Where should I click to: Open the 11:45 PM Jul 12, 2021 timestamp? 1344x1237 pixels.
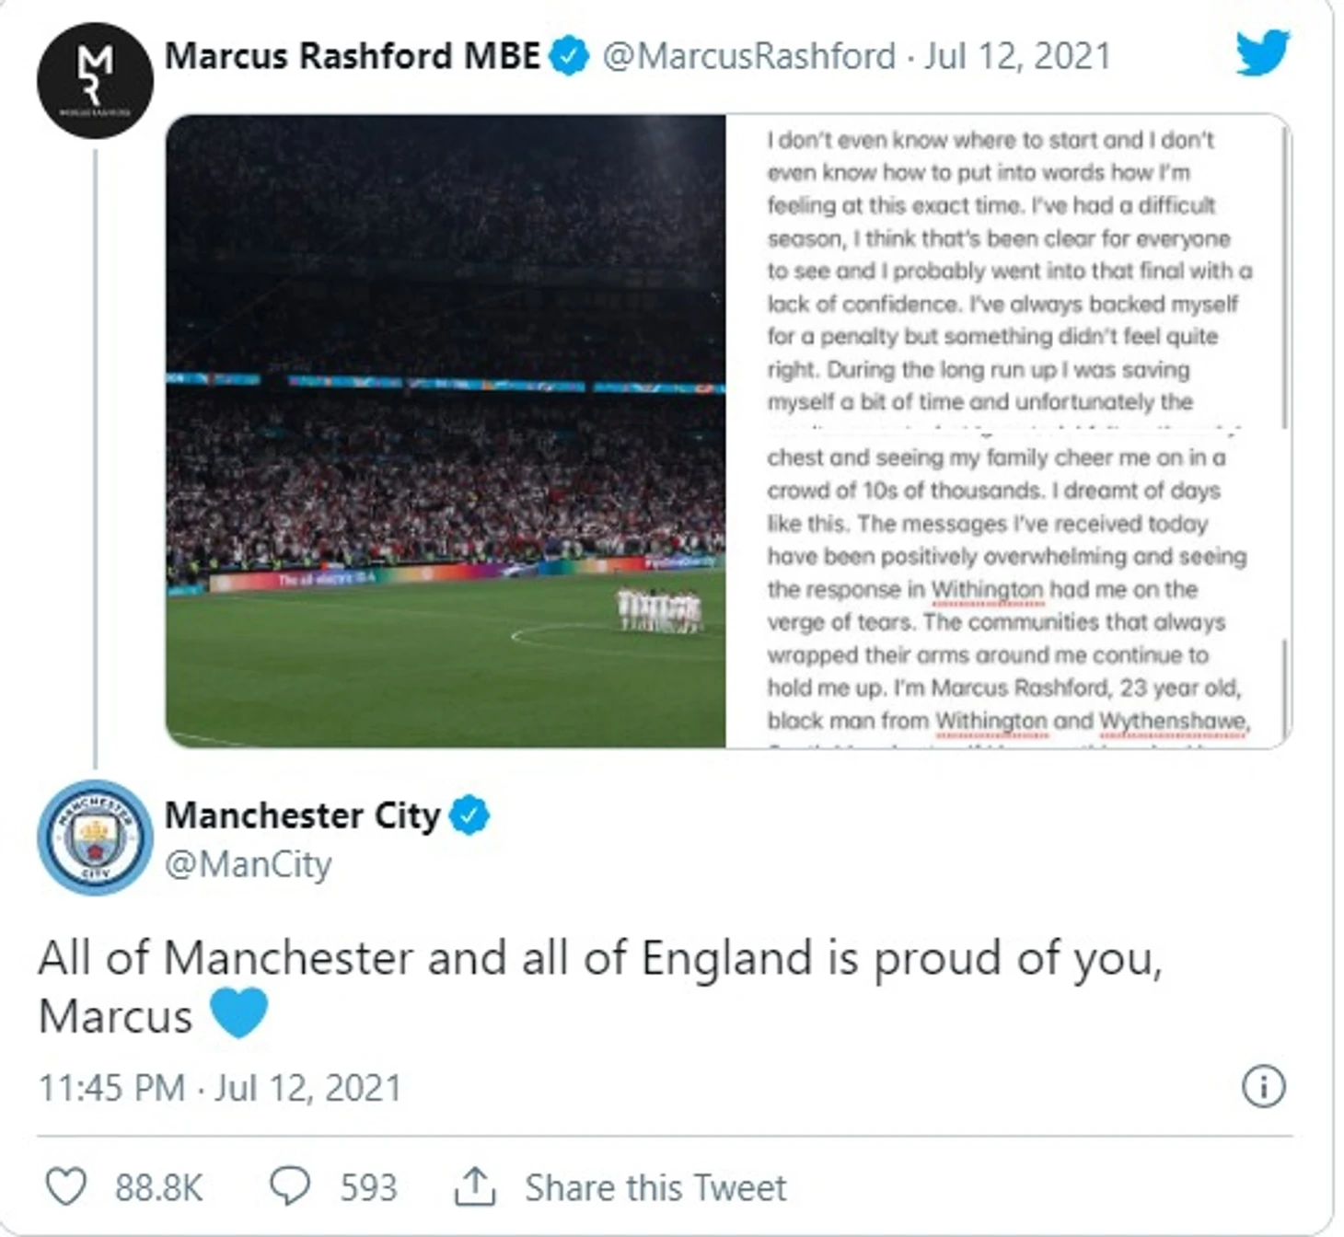[x=219, y=1088]
